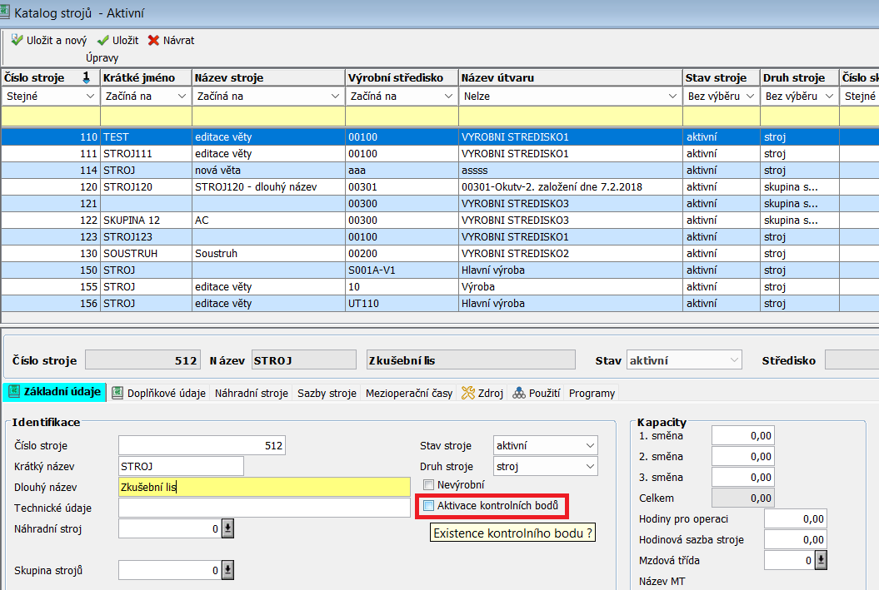This screenshot has height=590, width=879.
Task: Open lookup button next to Skupina strojů
Action: tap(227, 570)
